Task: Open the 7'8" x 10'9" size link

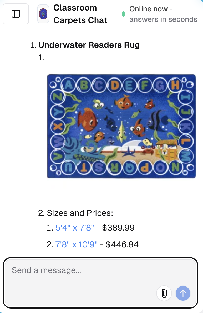Action: (x=76, y=244)
